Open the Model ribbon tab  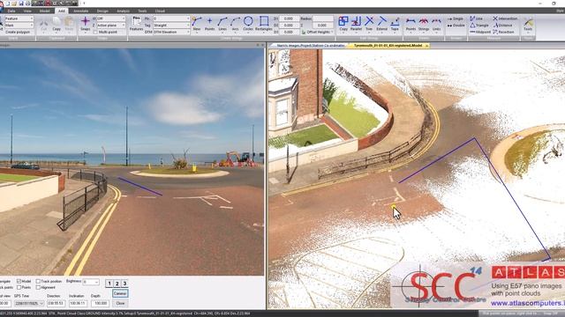click(x=45, y=11)
